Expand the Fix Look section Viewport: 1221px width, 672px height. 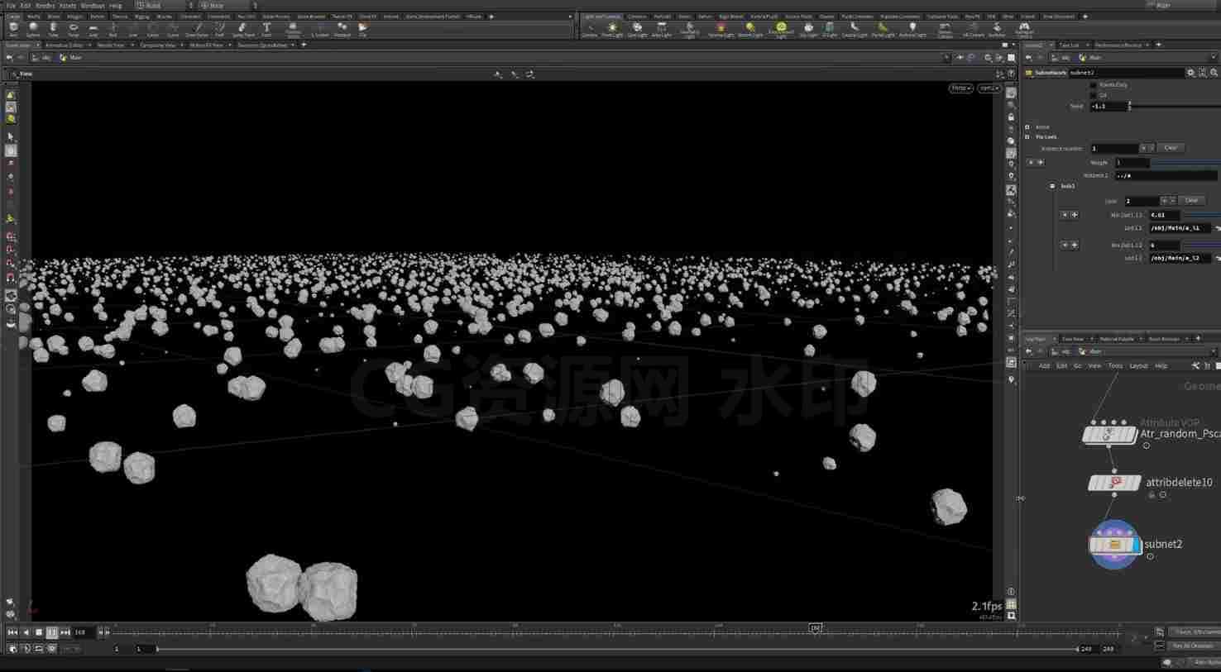click(x=1027, y=136)
